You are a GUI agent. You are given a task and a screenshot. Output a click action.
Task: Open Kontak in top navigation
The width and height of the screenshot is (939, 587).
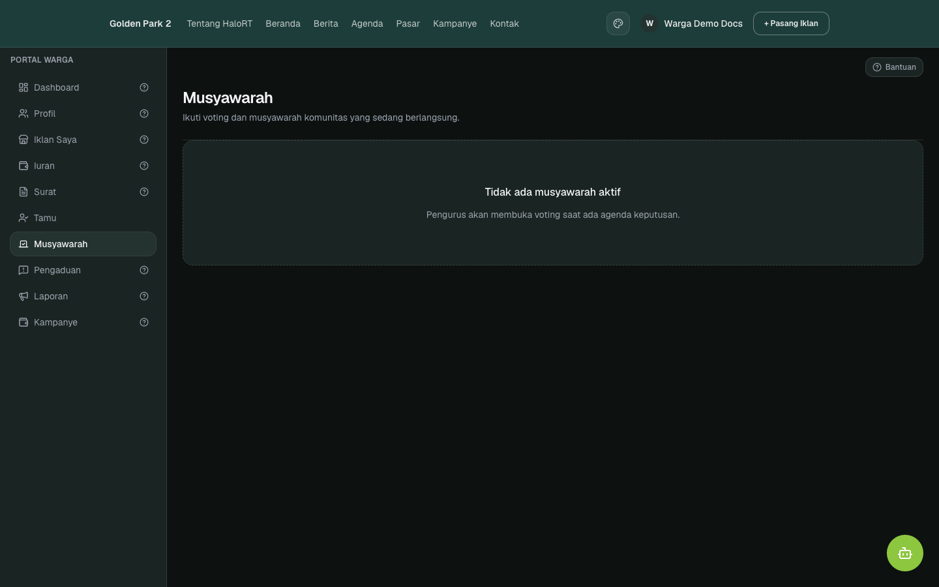[505, 23]
